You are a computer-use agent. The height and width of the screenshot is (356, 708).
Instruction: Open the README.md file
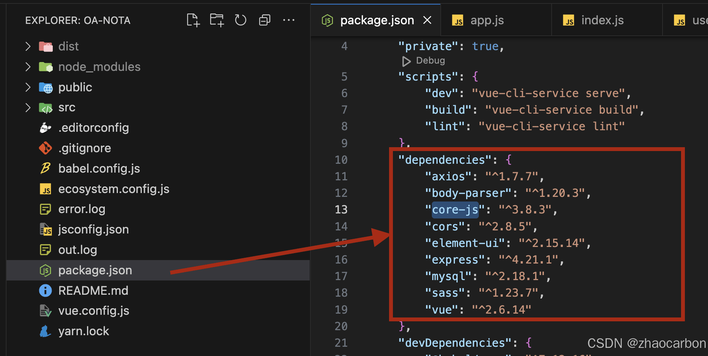(93, 291)
